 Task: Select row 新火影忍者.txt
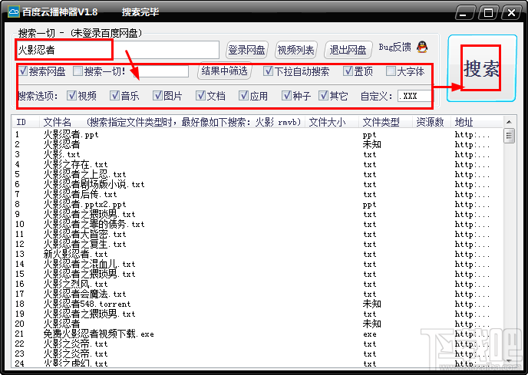[x=258, y=254]
